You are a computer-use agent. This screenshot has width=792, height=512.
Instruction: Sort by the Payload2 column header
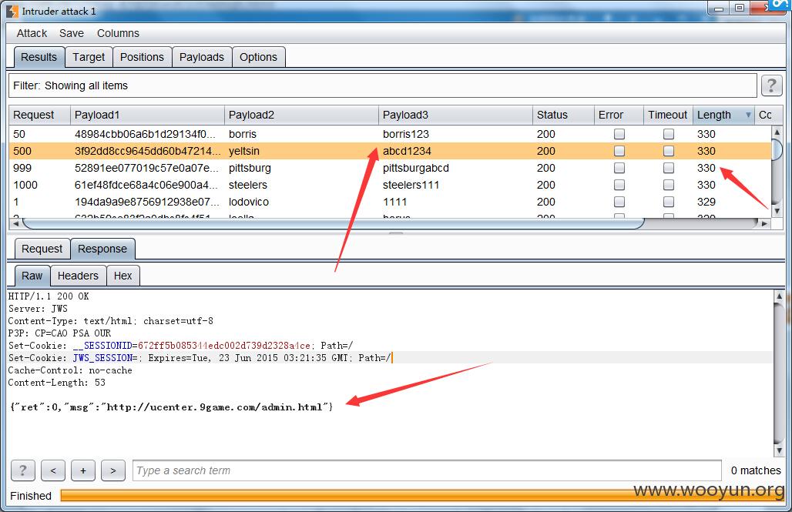click(x=301, y=115)
